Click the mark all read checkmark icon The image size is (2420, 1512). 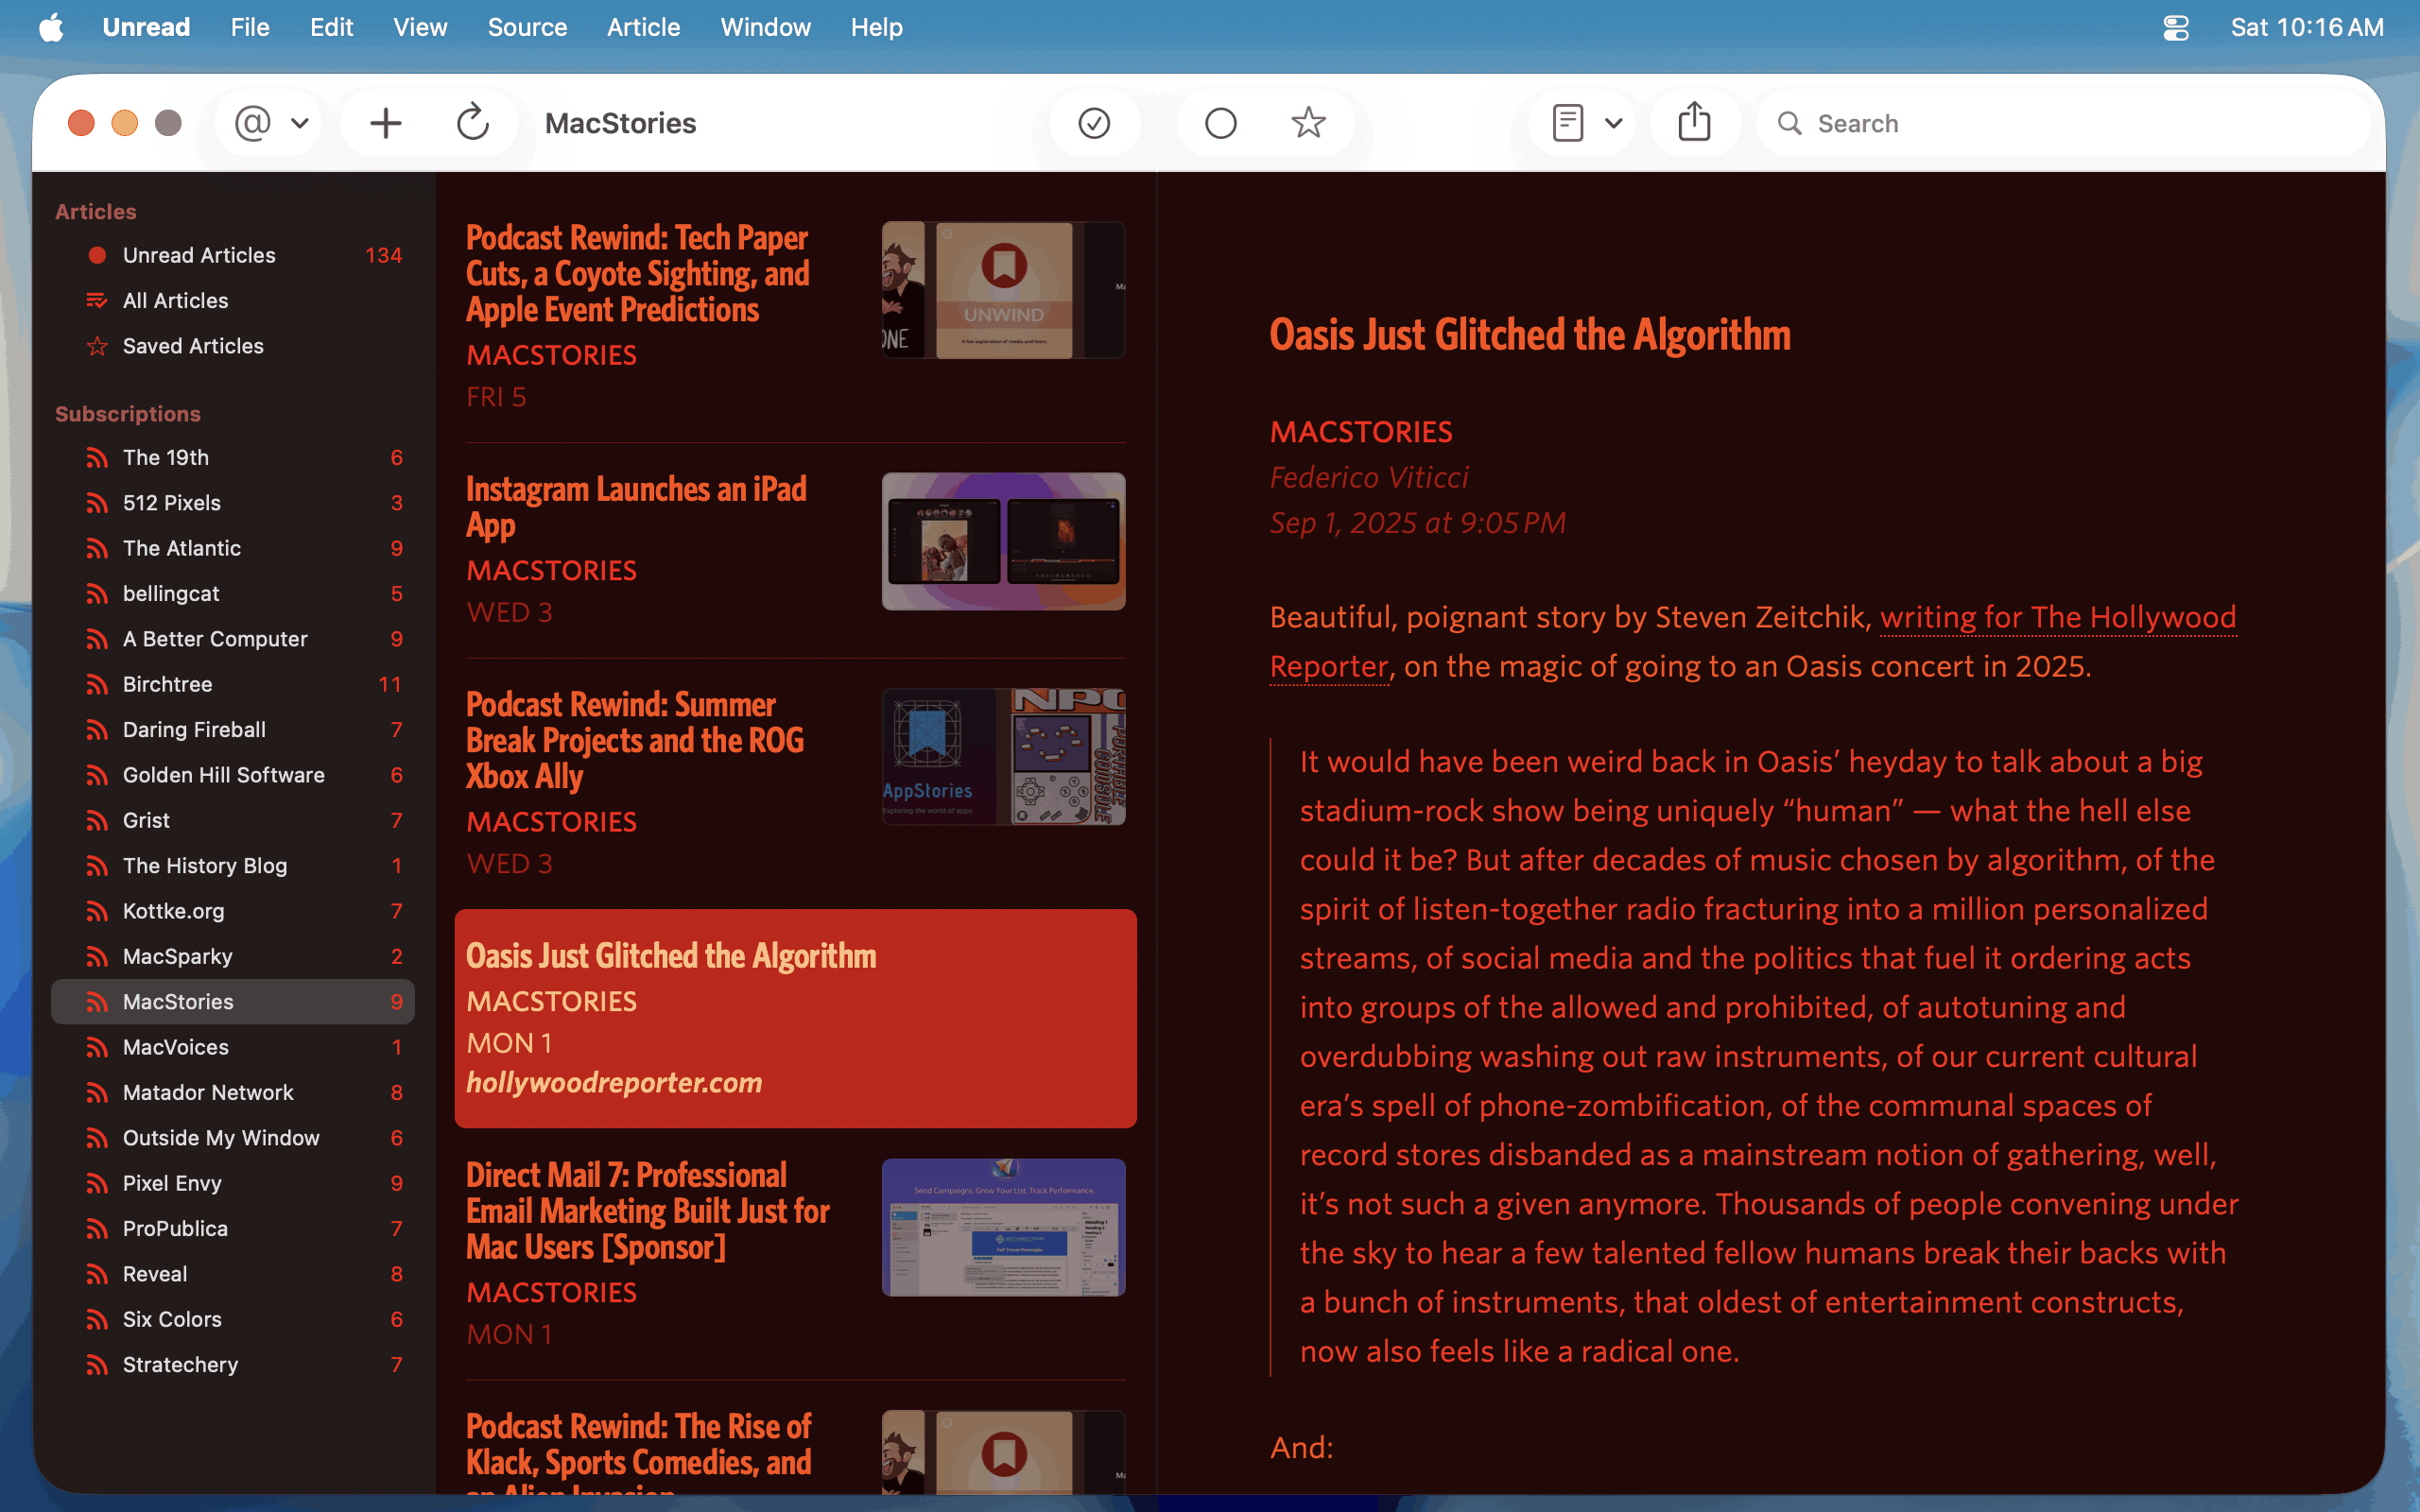(x=1094, y=123)
